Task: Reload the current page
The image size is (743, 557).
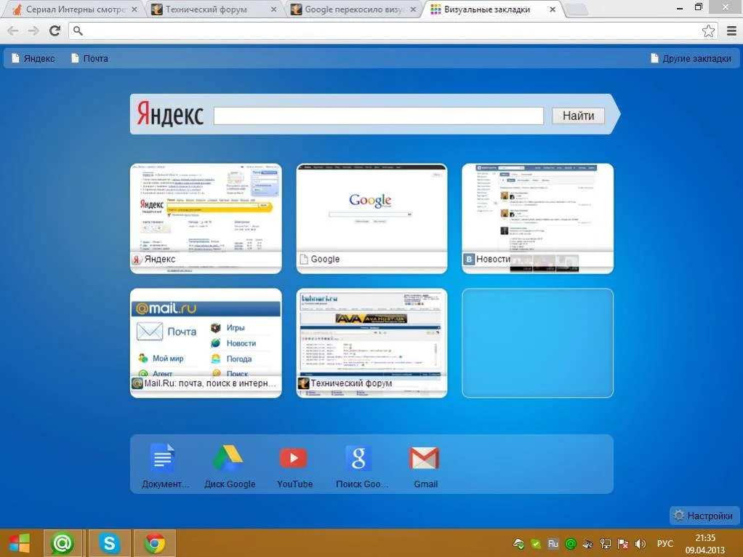Action: pyautogui.click(x=55, y=31)
